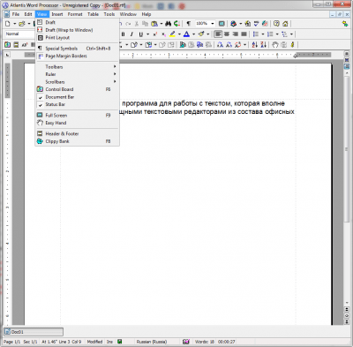Choose Print Layout in View menu

click(78, 38)
